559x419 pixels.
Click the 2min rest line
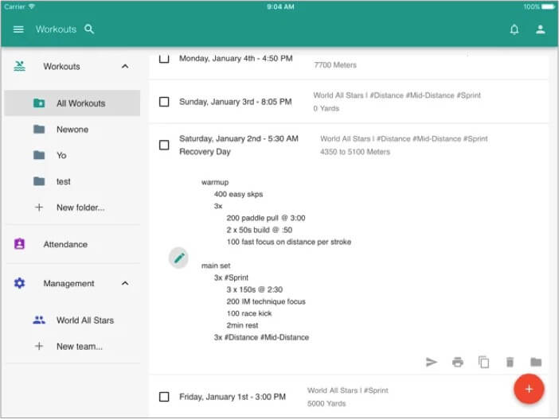point(242,325)
